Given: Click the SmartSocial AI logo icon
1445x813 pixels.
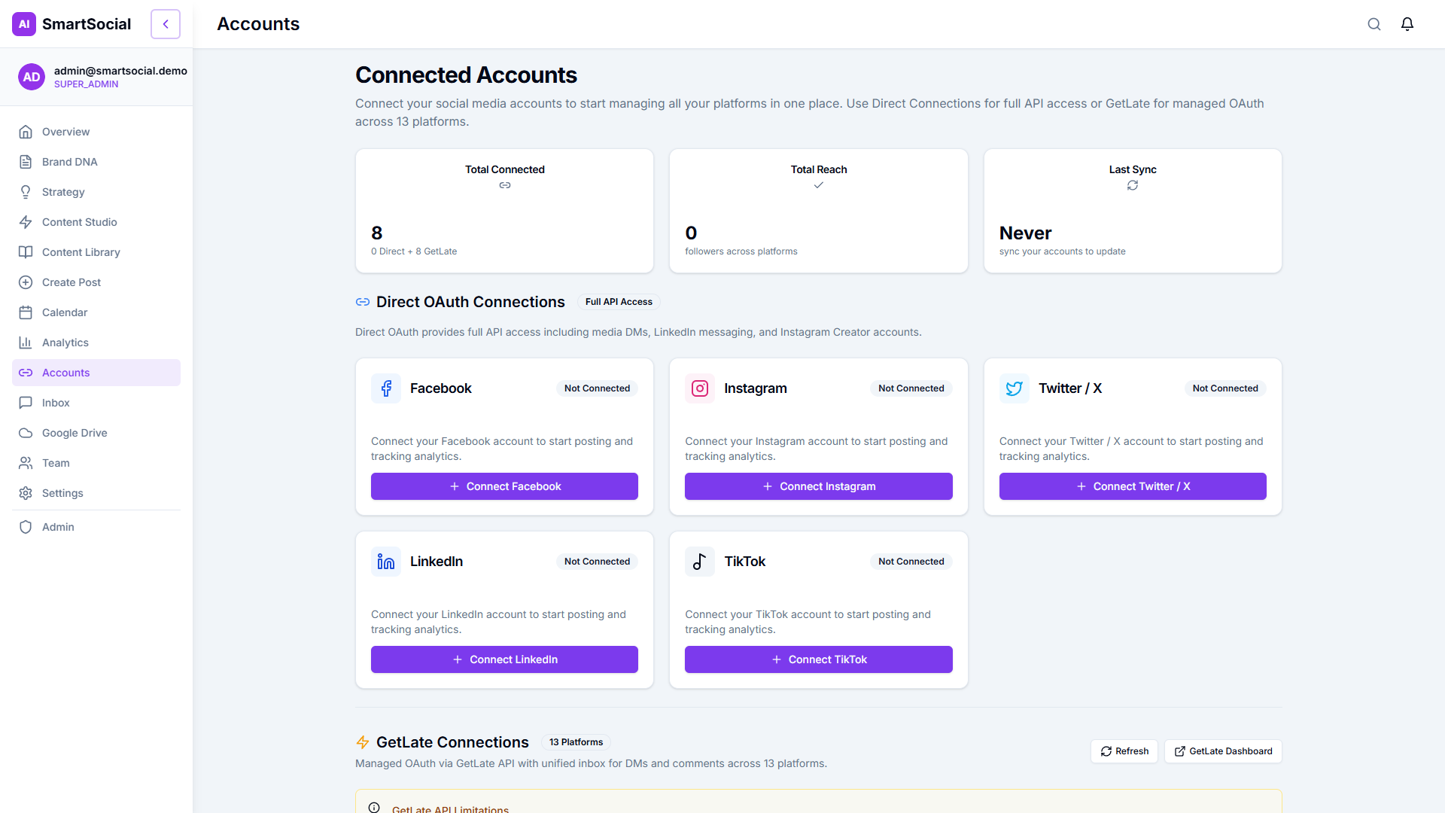Looking at the screenshot, I should [x=24, y=24].
